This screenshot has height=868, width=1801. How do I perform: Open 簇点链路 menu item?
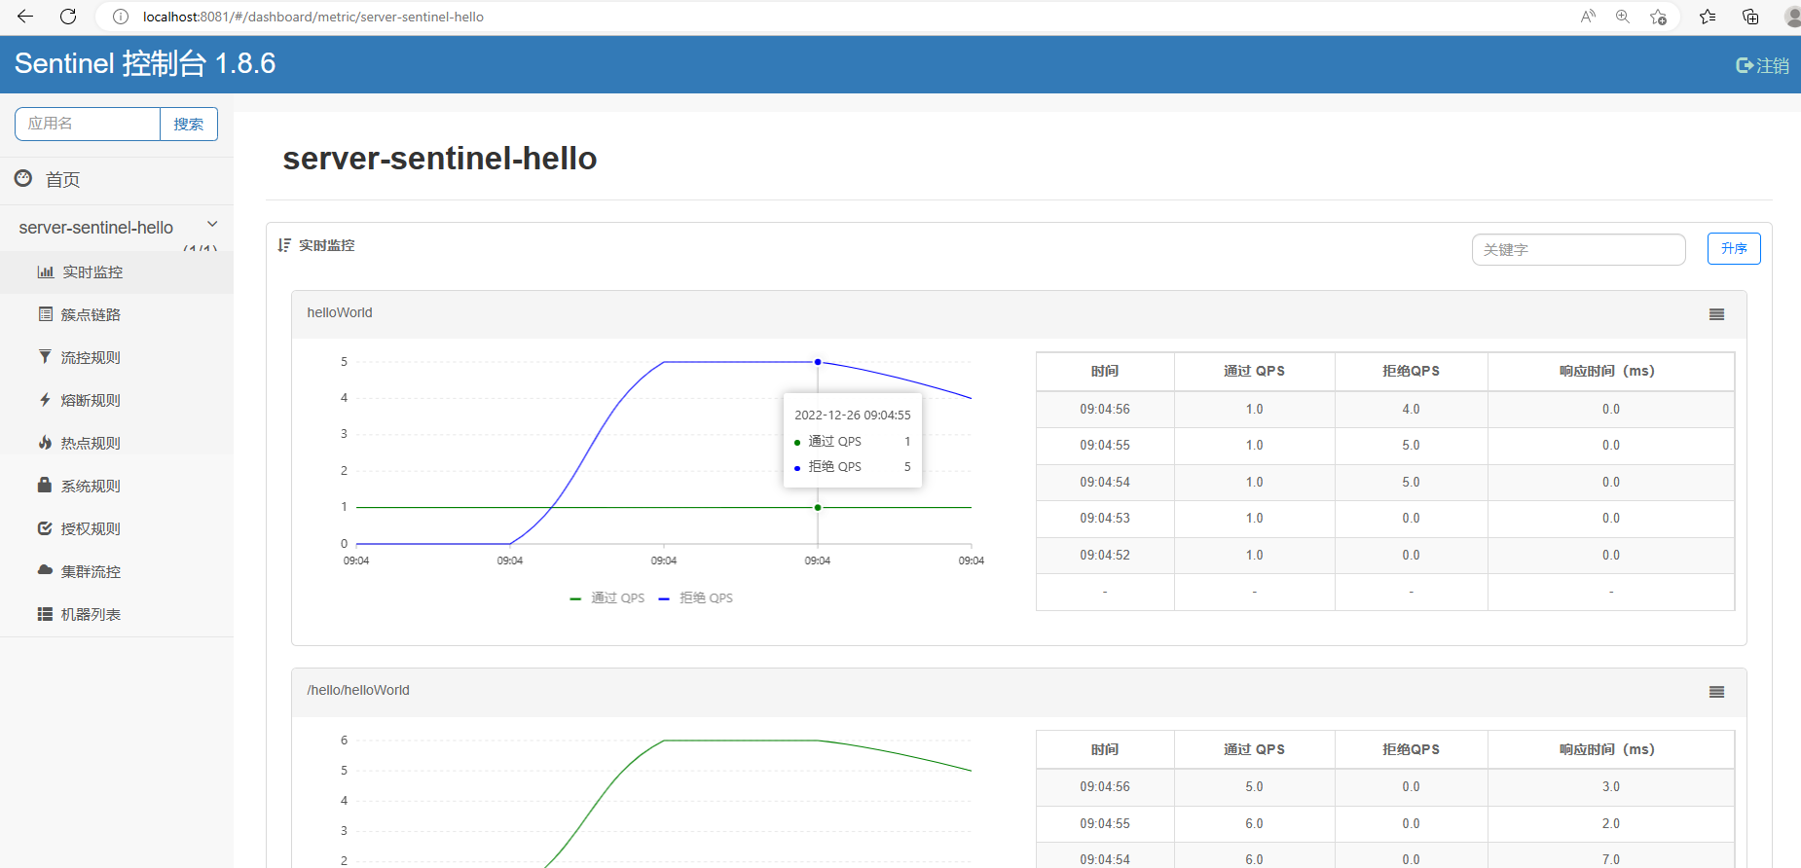pyautogui.click(x=117, y=314)
